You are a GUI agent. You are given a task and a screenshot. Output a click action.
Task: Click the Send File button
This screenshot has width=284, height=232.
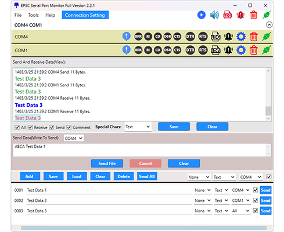coord(107,164)
